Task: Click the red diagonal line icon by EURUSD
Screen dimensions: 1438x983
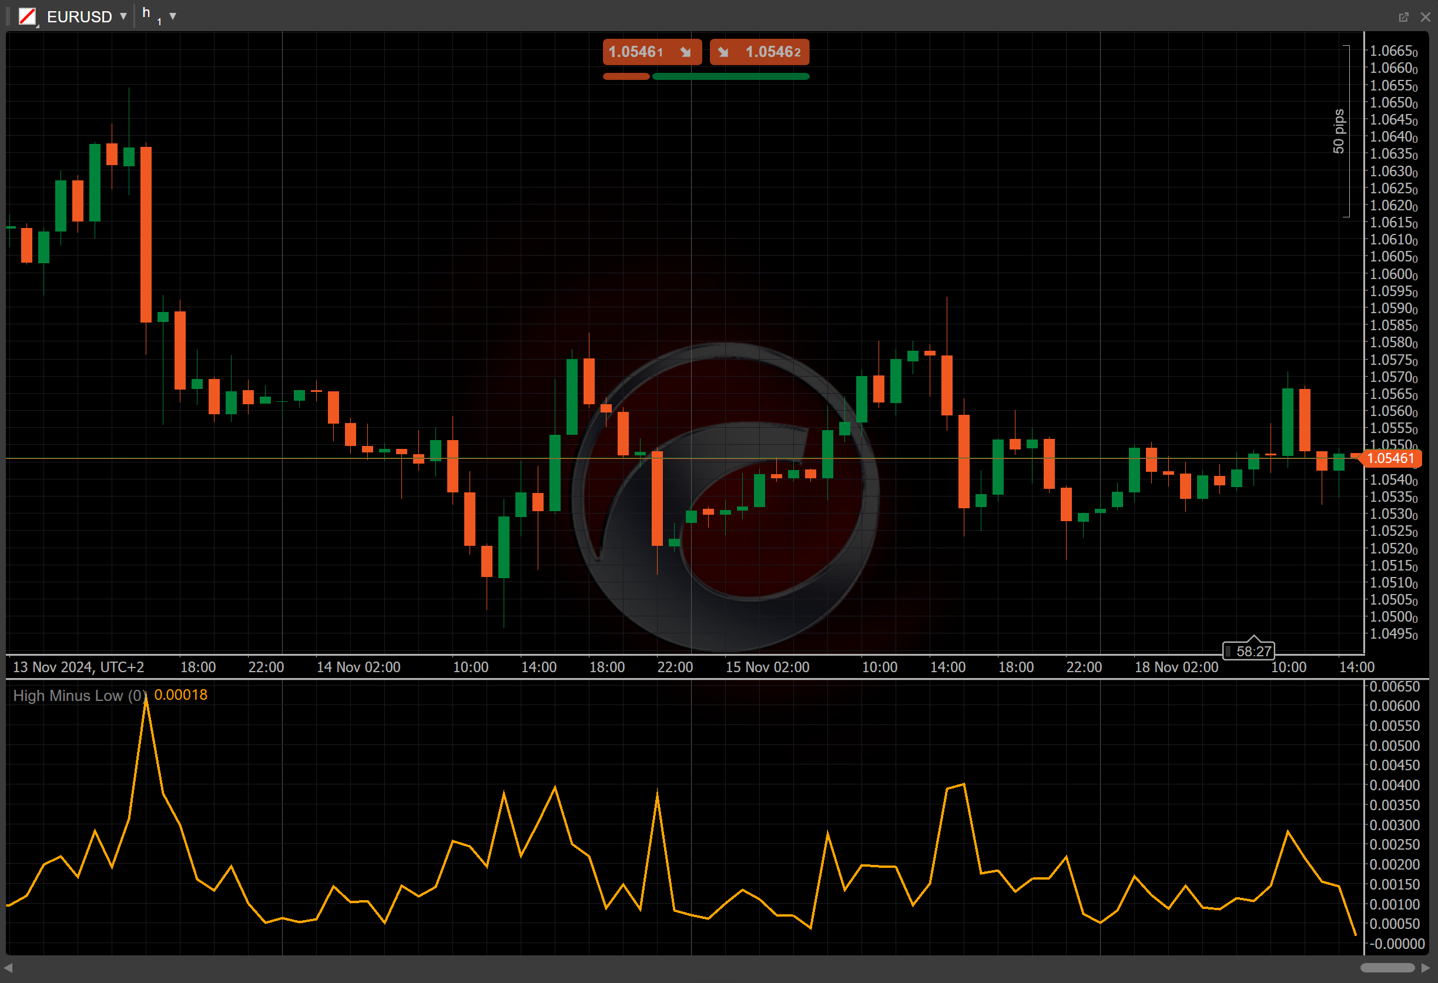Action: pos(27,16)
